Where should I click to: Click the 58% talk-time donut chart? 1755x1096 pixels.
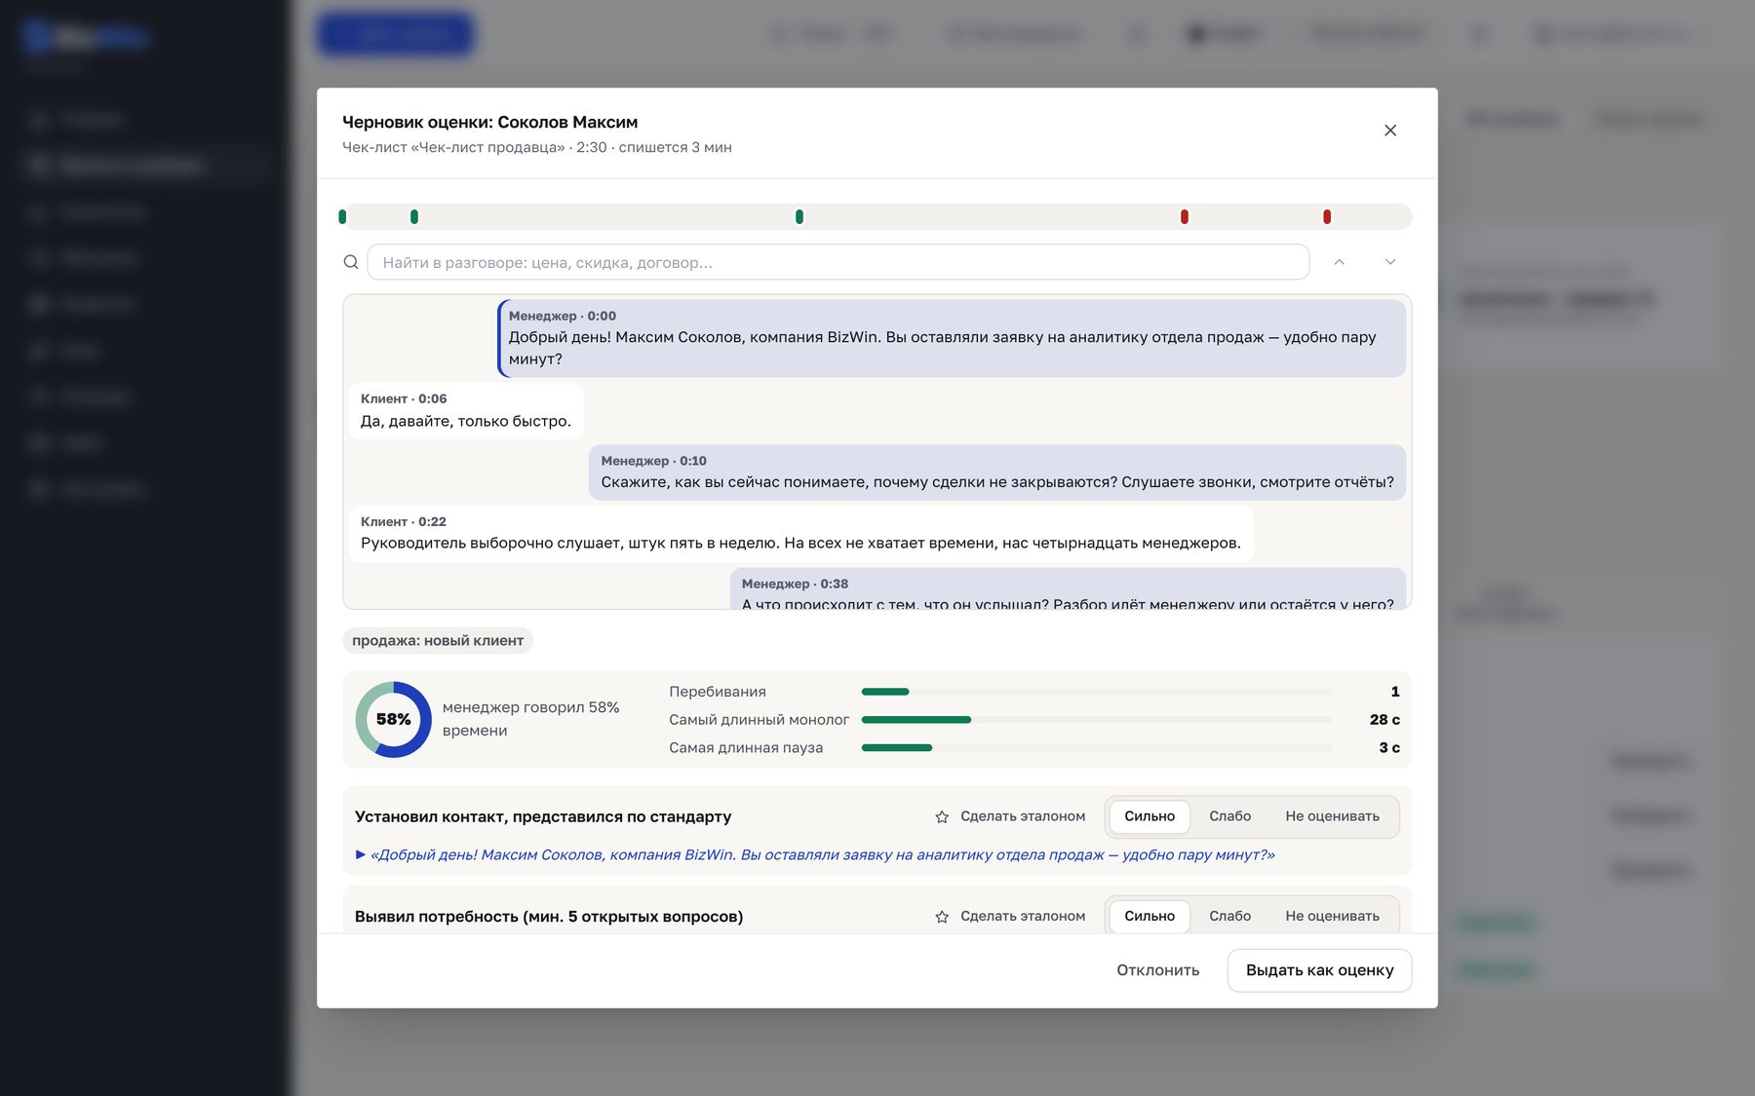tap(394, 720)
